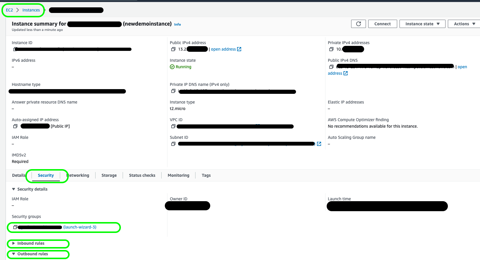Open the Instance state dropdown
Viewport: 480px width, 260px height.
click(422, 24)
